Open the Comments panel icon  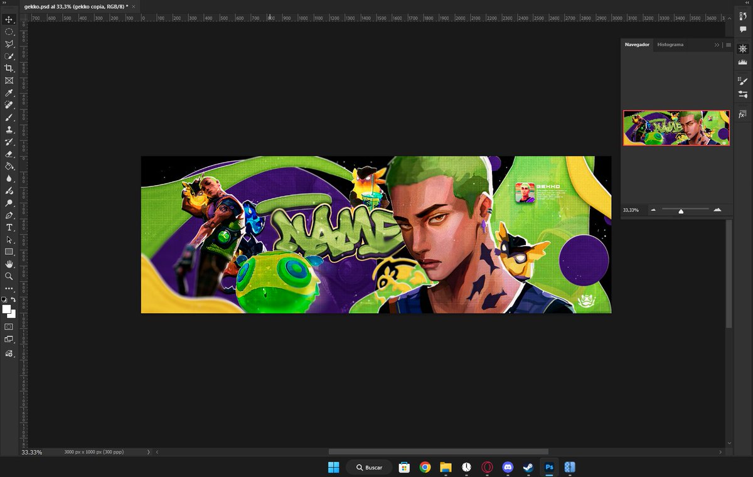(743, 29)
